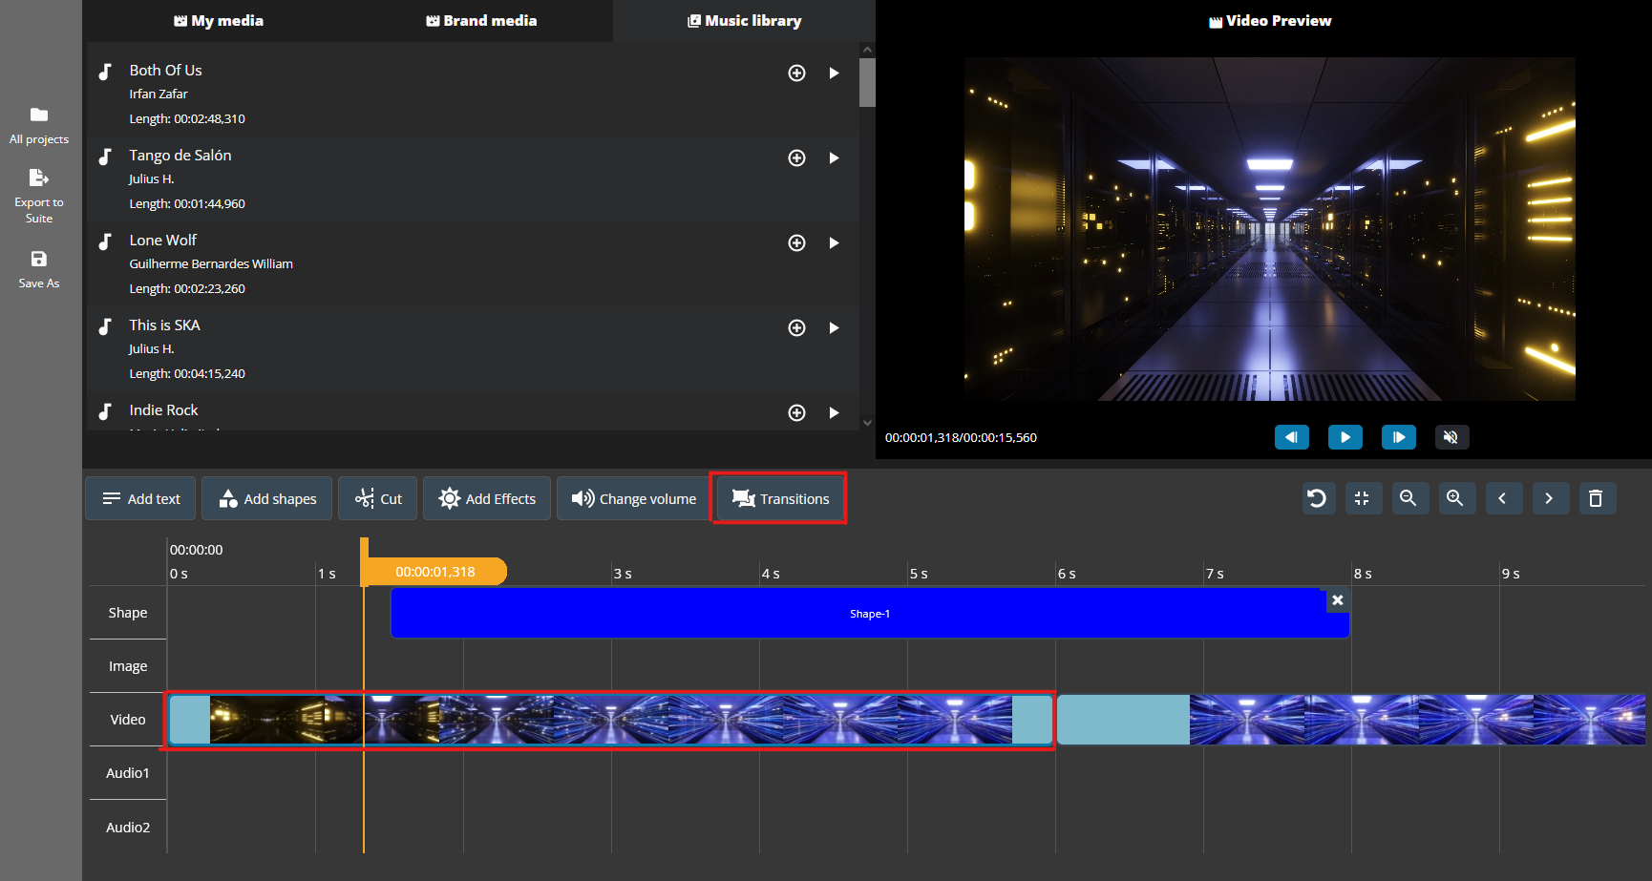Viewport: 1652px width, 881px height.
Task: Delete selected clip with trash icon
Action: pos(1596,498)
